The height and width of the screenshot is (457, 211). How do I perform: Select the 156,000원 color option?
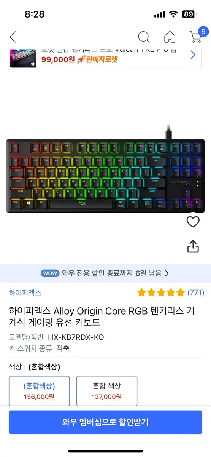pyautogui.click(x=39, y=391)
